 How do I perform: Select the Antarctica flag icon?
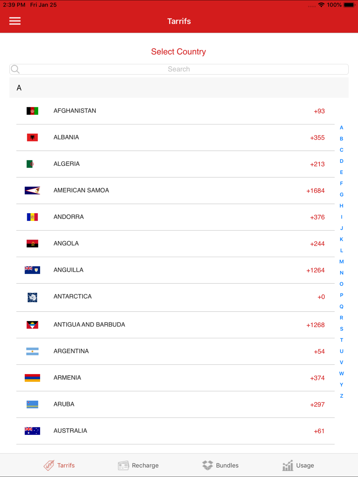click(32, 297)
